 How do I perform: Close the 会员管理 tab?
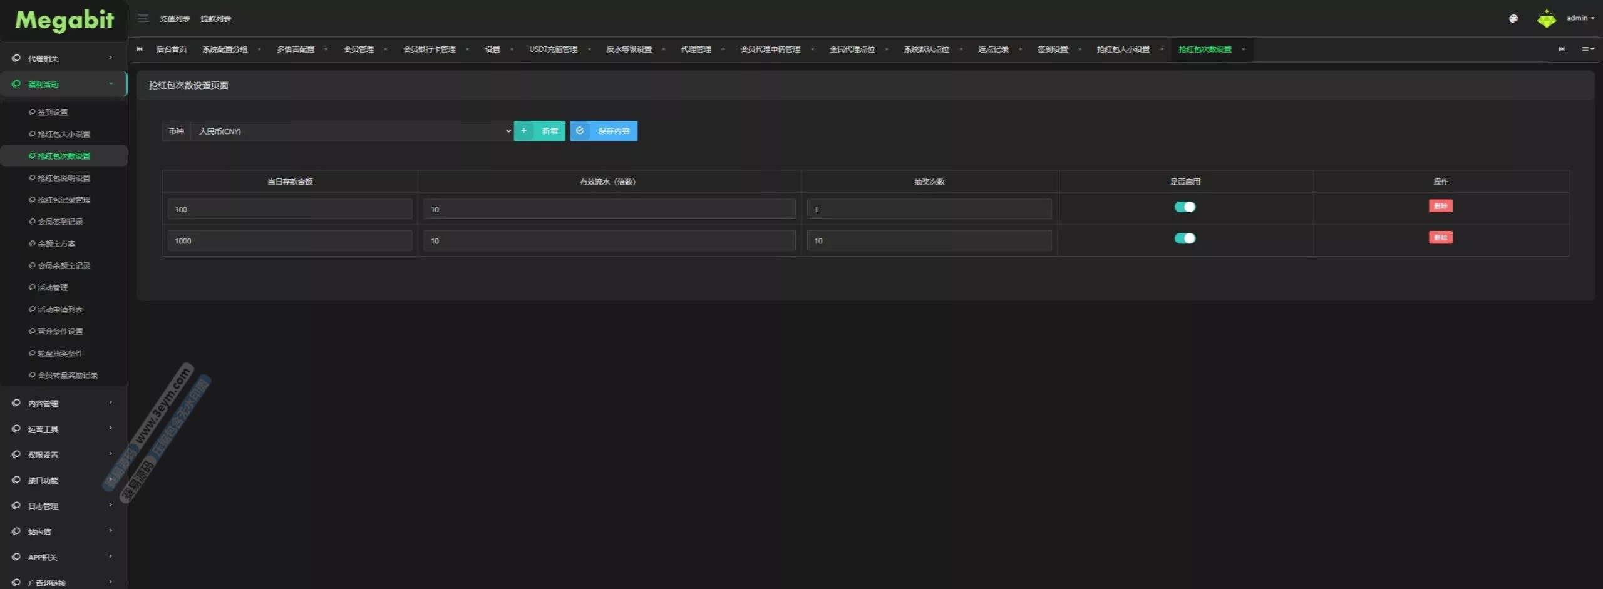(385, 49)
